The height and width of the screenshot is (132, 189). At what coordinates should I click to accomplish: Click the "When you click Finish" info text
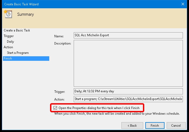pyautogui.click(x=117, y=114)
